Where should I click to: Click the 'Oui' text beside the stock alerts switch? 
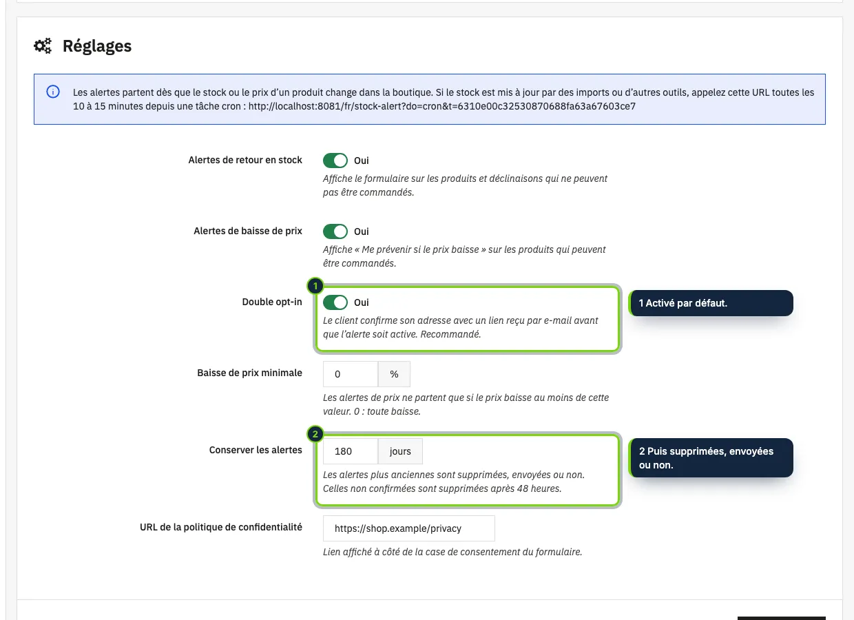click(362, 161)
